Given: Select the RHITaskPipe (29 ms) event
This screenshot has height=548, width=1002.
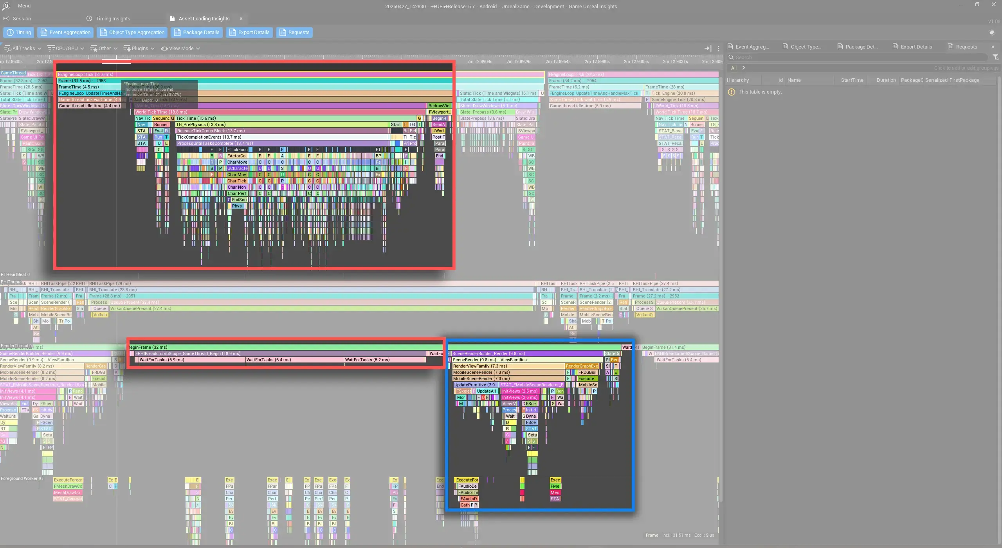Looking at the screenshot, I should [311, 283].
